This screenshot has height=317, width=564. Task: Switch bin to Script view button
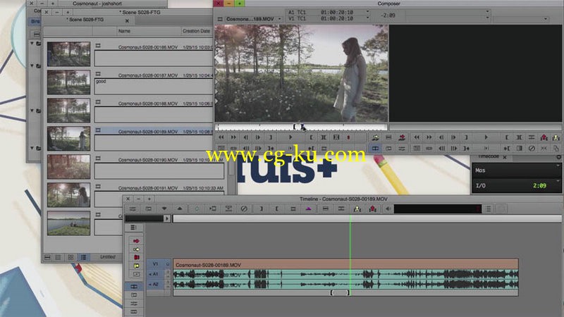click(x=83, y=257)
